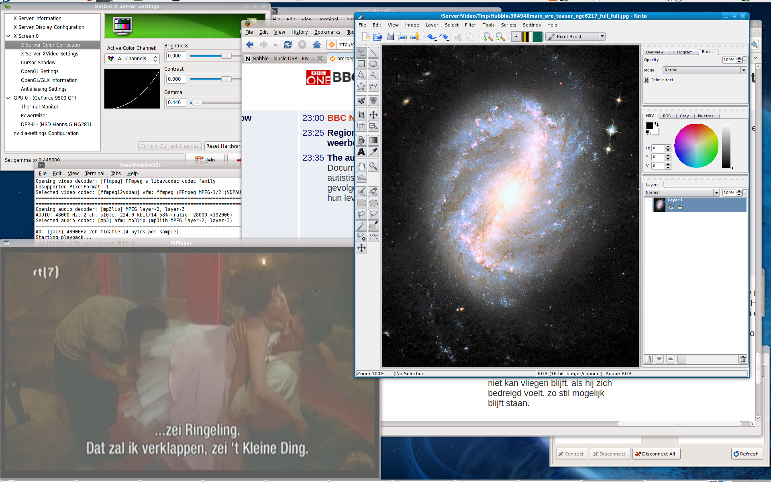Select the Paint bucket fill tool
The height and width of the screenshot is (482, 771).
point(361,140)
